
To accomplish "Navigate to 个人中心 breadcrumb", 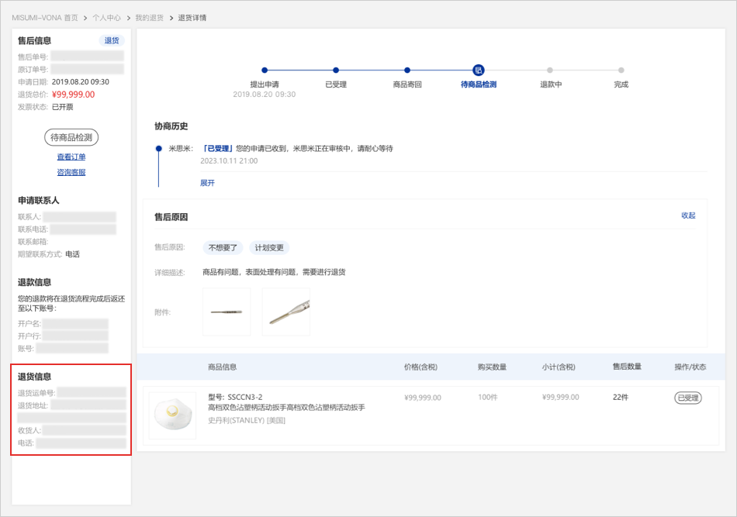I will 106,17.
